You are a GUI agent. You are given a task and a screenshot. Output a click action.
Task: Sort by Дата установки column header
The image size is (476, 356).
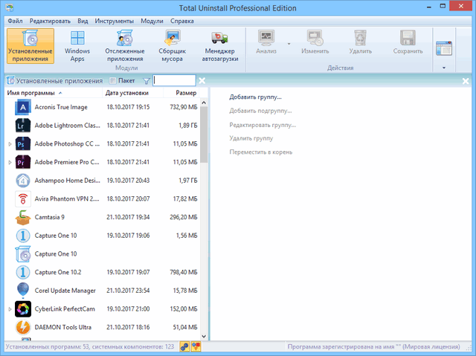coord(127,93)
